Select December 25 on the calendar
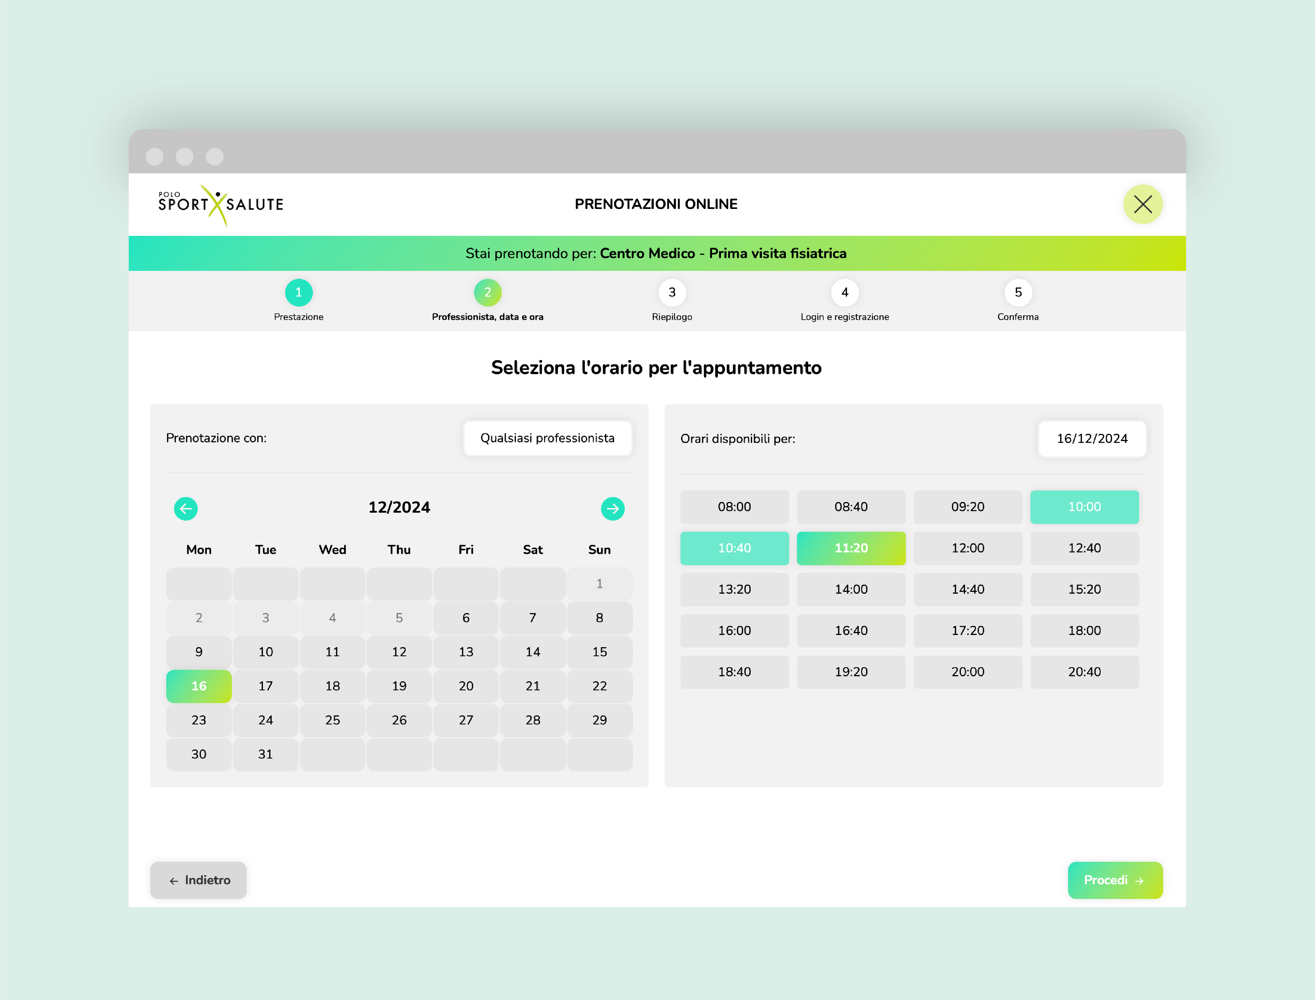The image size is (1315, 1000). (332, 720)
